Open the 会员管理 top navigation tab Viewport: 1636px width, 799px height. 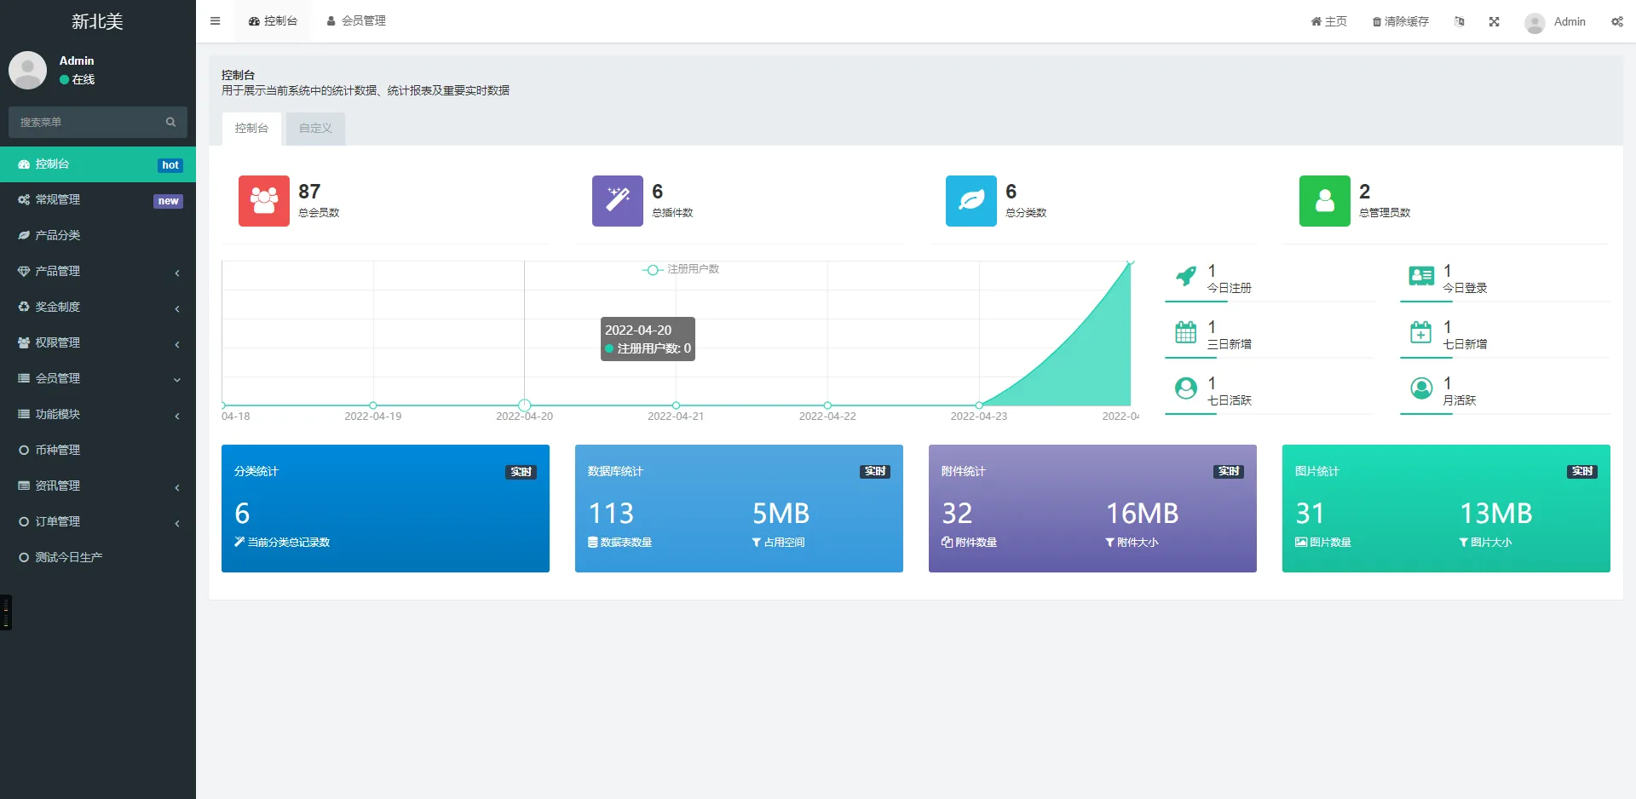pyautogui.click(x=356, y=21)
